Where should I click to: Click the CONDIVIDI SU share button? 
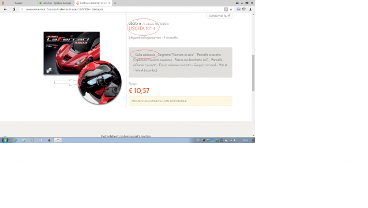coord(219,16)
